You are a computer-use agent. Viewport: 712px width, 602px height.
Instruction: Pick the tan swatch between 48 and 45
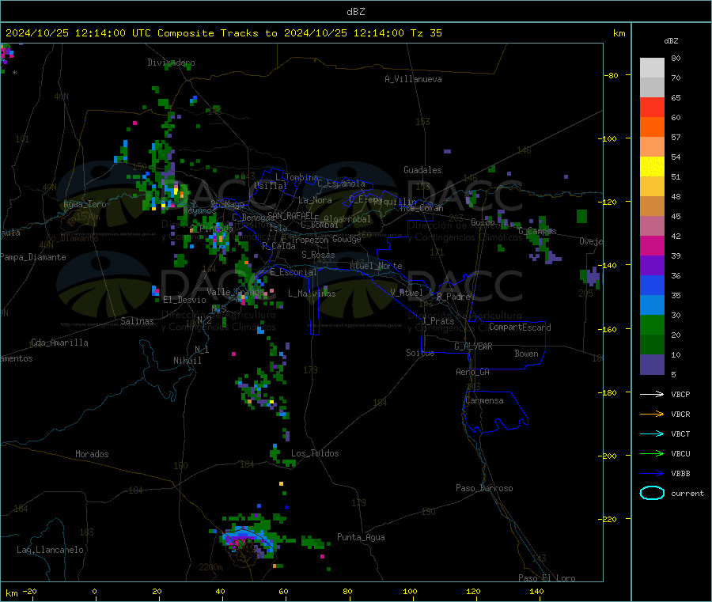(x=652, y=206)
